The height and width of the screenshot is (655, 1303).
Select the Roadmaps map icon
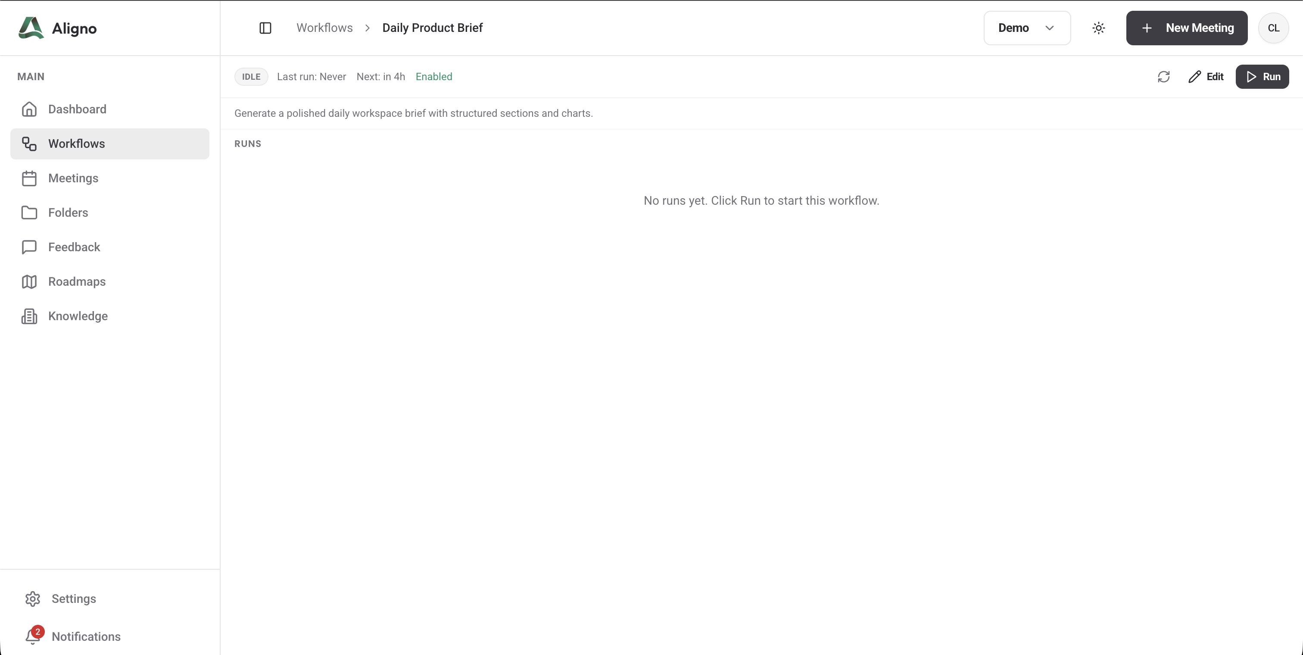[29, 281]
